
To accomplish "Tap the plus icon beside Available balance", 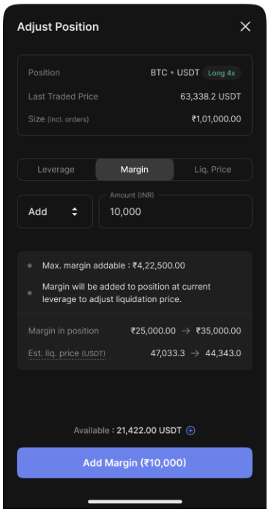I will pos(190,430).
